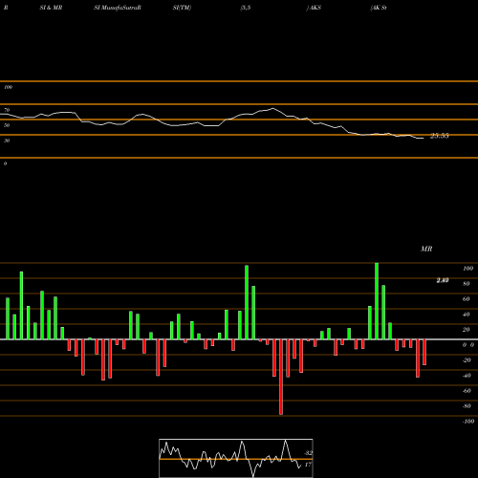The height and width of the screenshot is (478, 478).
Task: Click the 17 value in the mini chart
Action: pos(308,465)
